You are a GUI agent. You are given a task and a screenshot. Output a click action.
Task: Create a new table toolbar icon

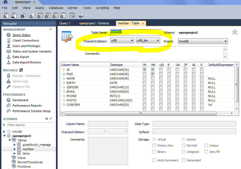point(40,15)
